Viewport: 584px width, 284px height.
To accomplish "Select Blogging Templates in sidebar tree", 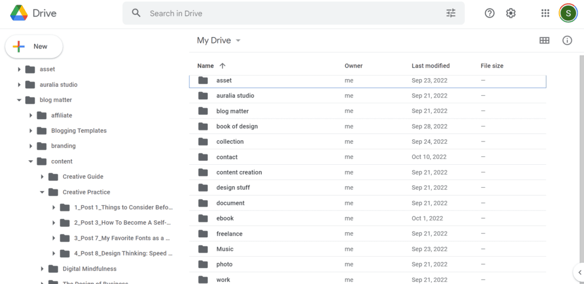I will pos(79,131).
